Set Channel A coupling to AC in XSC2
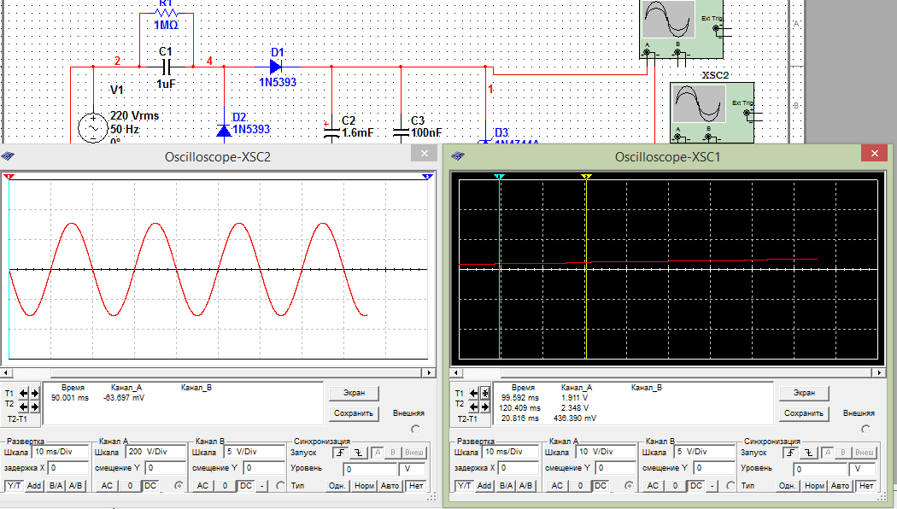The height and width of the screenshot is (509, 897). tap(107, 485)
